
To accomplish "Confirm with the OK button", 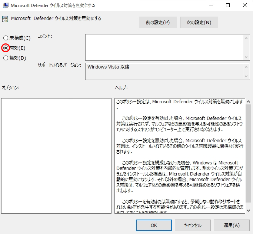I will pyautogui.click(x=154, y=225).
